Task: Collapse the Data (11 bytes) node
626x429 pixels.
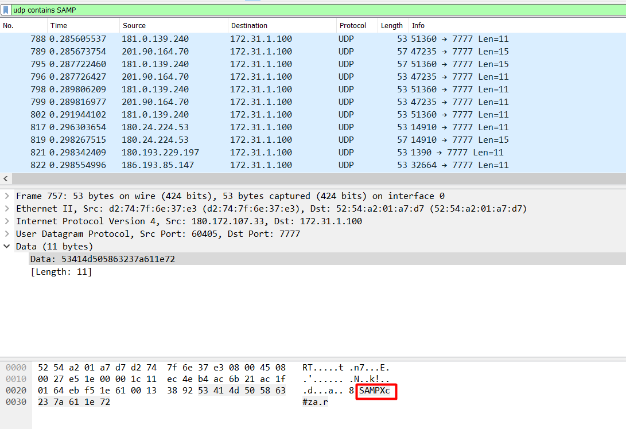Action: click(7, 246)
